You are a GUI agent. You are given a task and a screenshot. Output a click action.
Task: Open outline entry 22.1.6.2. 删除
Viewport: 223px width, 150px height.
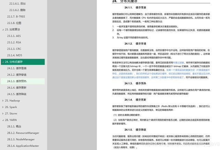[17, 10]
